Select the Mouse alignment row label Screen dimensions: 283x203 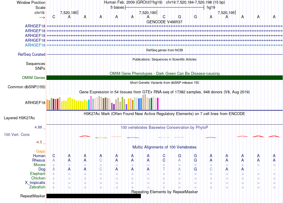coord(39,165)
